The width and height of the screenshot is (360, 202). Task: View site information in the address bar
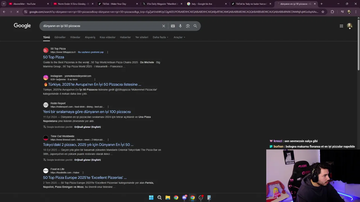[x=26, y=12]
